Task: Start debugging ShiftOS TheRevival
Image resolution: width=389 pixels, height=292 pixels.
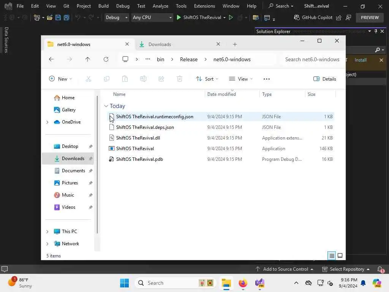Action: click(201, 17)
